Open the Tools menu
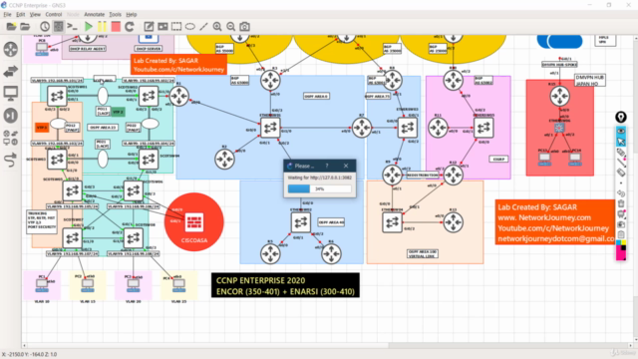Viewport: 638px width, 359px height. [116, 14]
